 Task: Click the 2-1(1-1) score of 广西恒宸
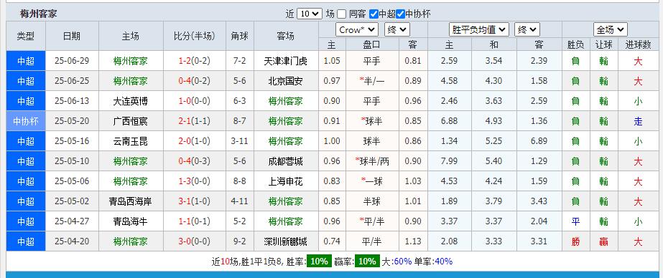tap(195, 122)
